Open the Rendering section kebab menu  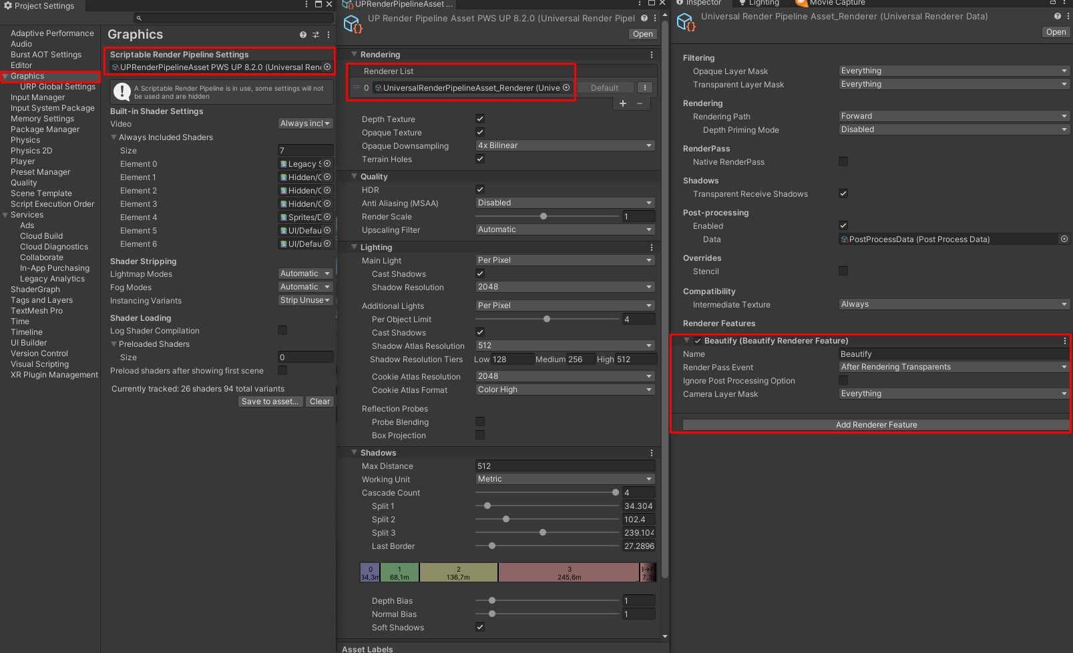[652, 55]
